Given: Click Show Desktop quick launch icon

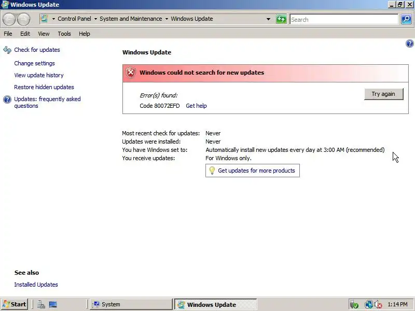Looking at the screenshot, I should point(53,304).
